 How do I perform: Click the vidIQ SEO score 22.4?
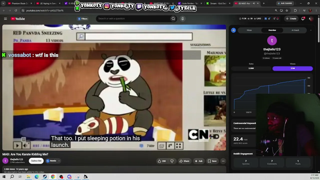238,139
